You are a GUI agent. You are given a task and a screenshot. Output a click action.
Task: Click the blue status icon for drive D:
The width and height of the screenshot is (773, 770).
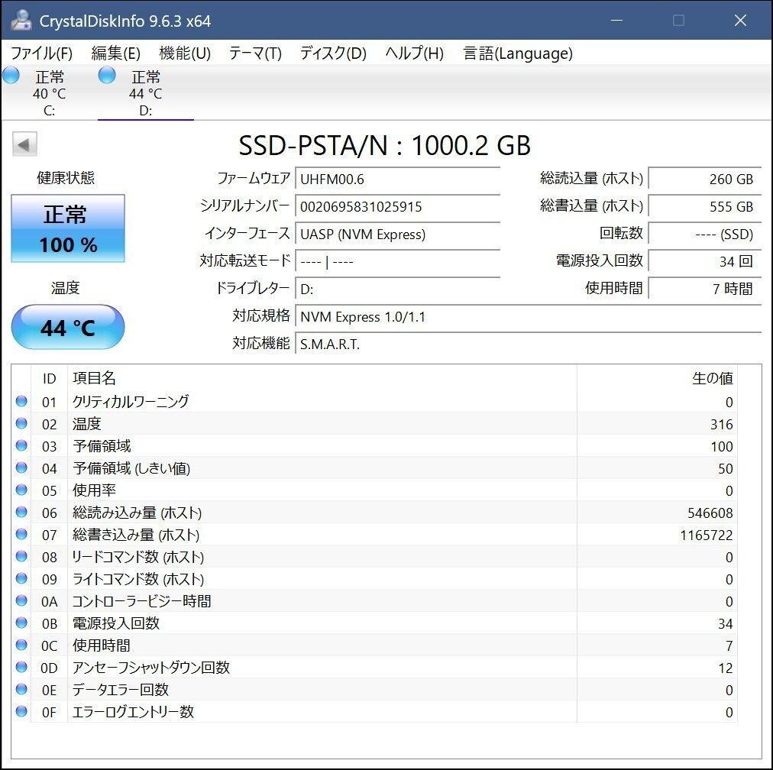[107, 76]
